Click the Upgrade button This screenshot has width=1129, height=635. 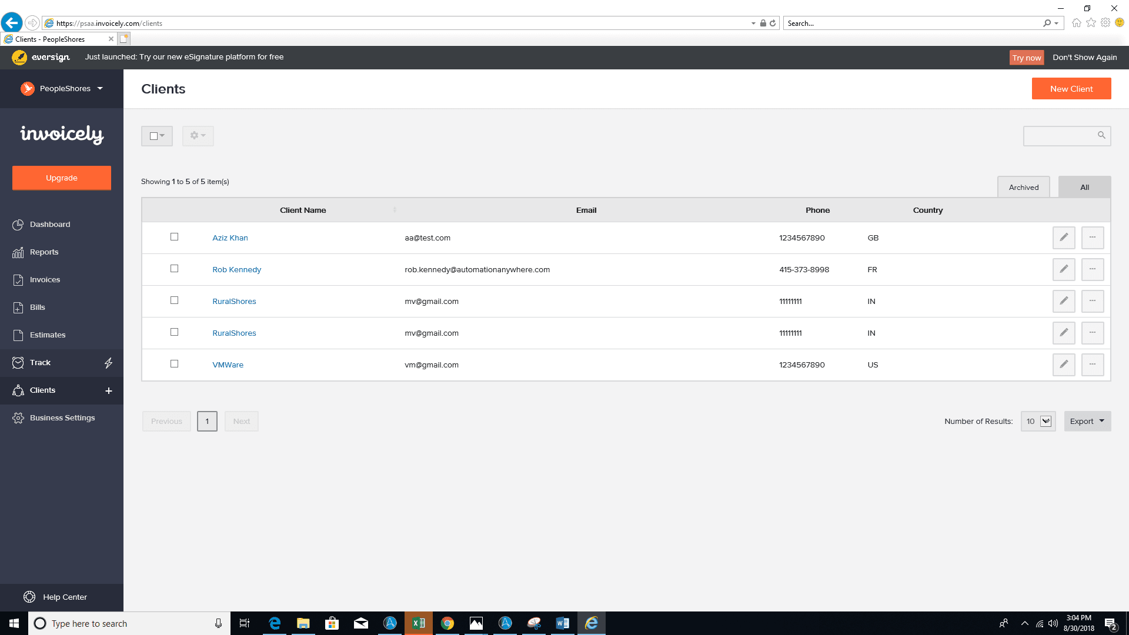click(62, 178)
